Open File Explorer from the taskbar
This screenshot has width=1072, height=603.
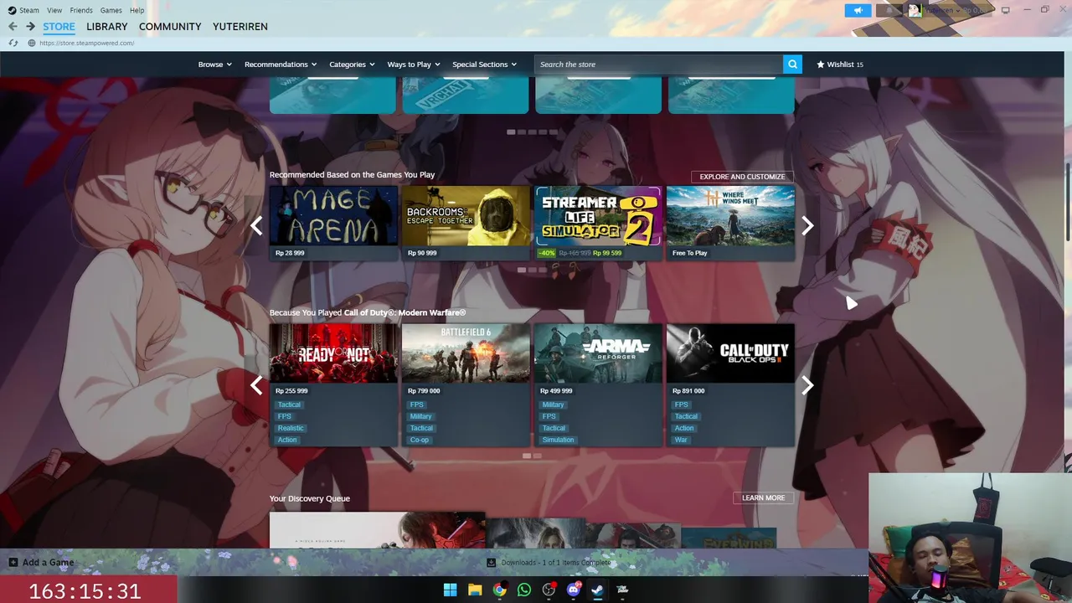[475, 590]
